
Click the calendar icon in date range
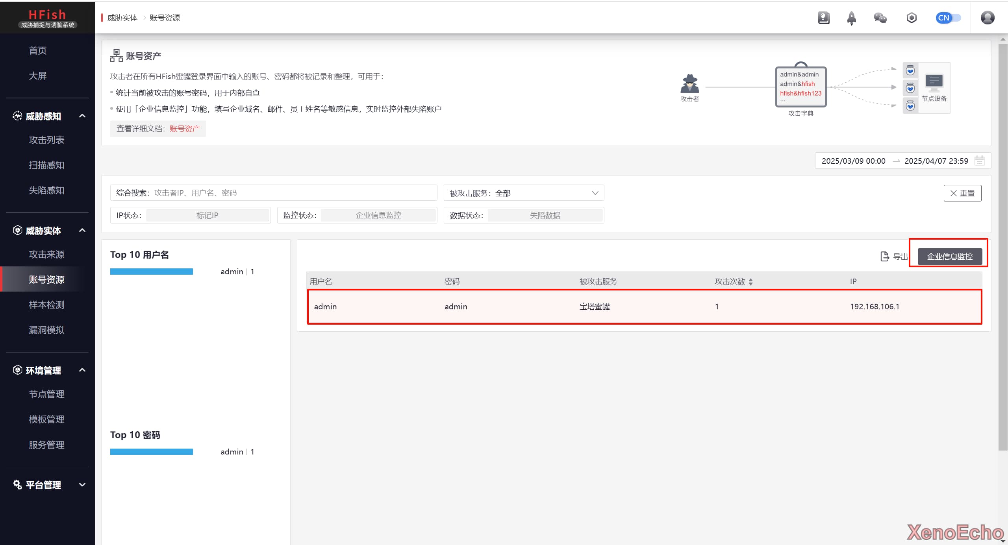point(979,161)
